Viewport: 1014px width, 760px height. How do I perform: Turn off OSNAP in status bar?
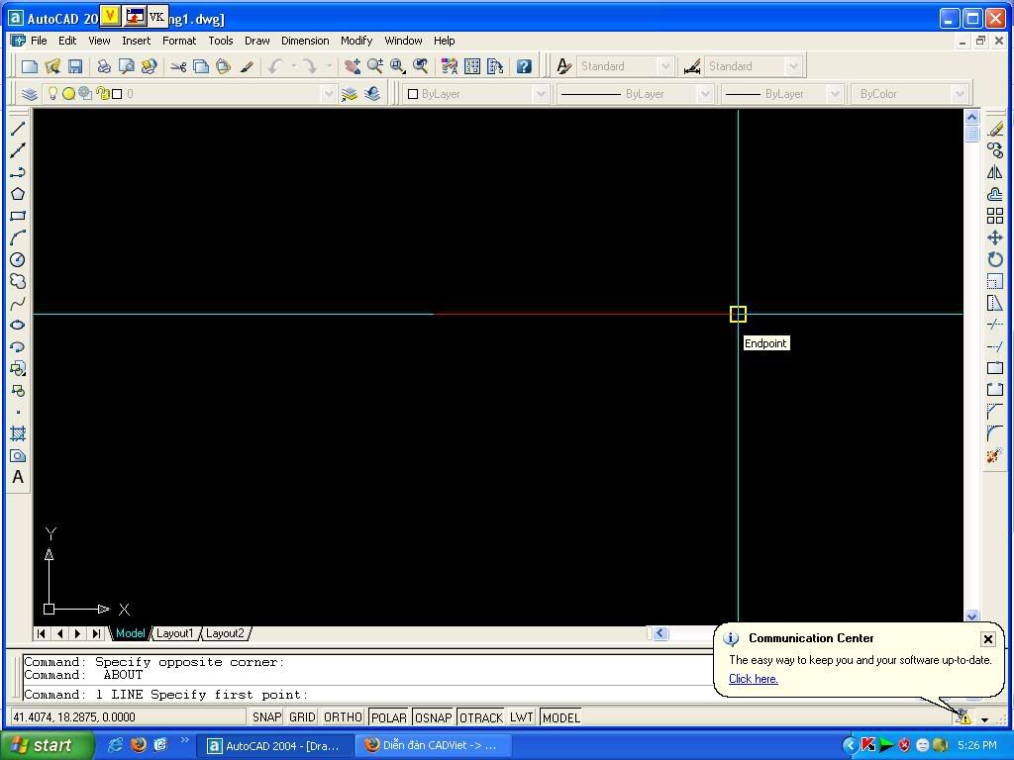coord(434,717)
